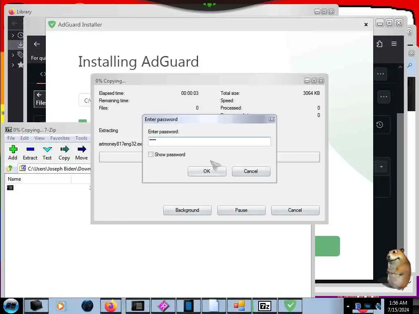419x314 pixels.
Task: Click the Add button in 7-Zip toolbar
Action: [13, 153]
